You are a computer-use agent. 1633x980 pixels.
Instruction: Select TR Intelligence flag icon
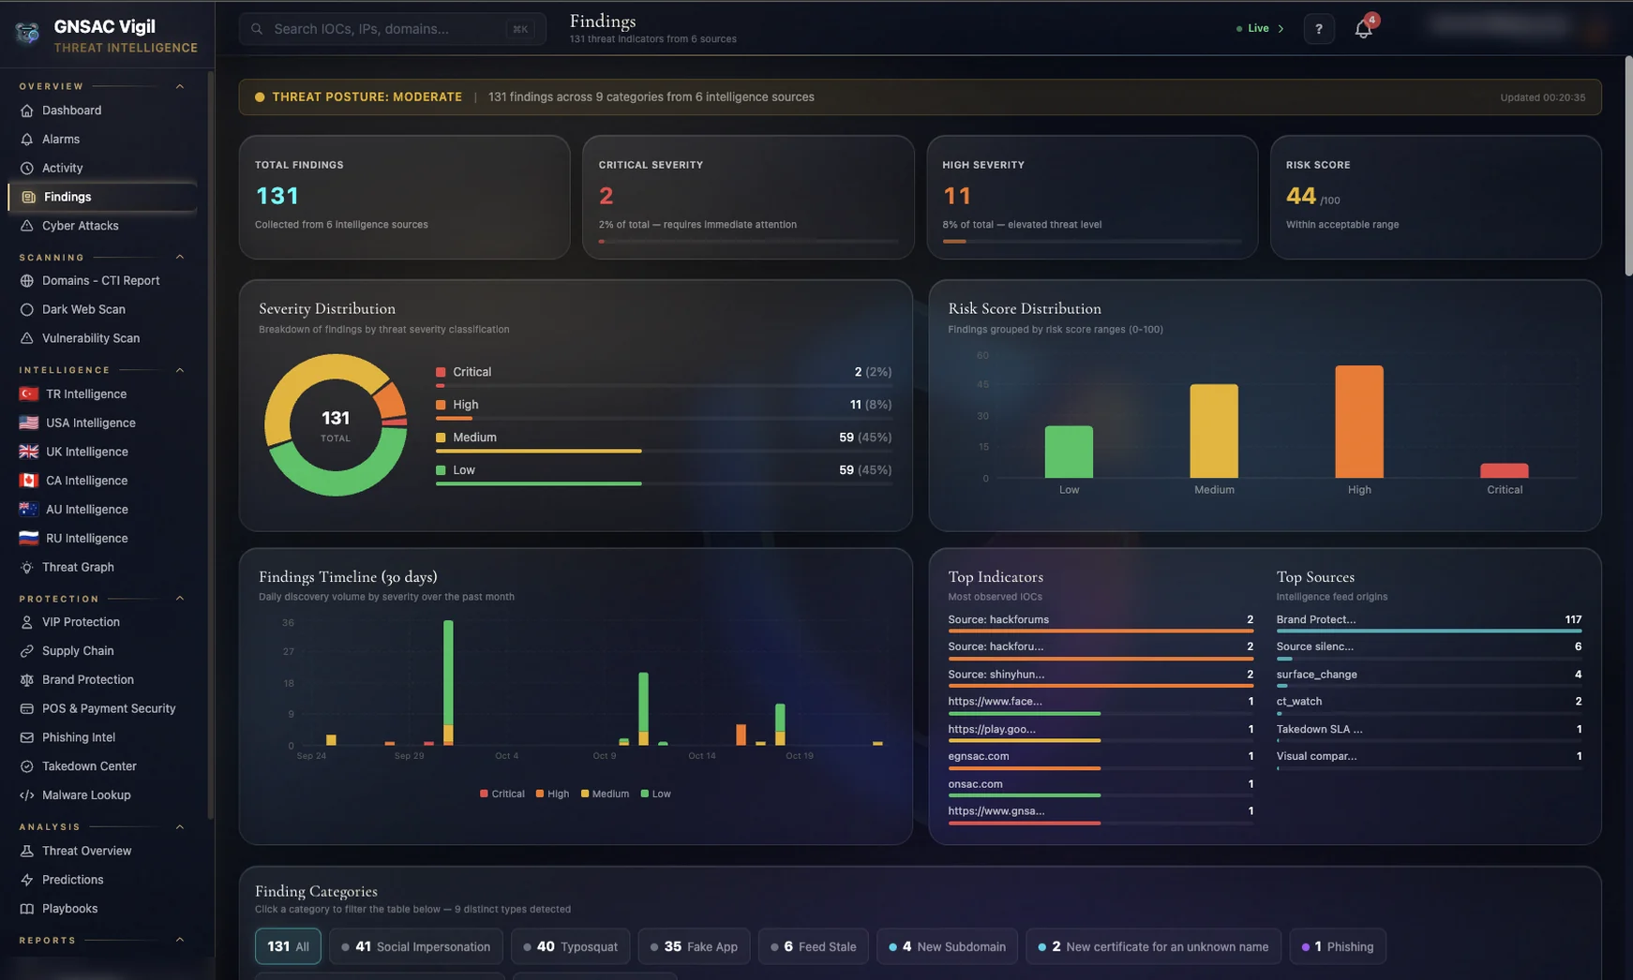click(x=29, y=394)
